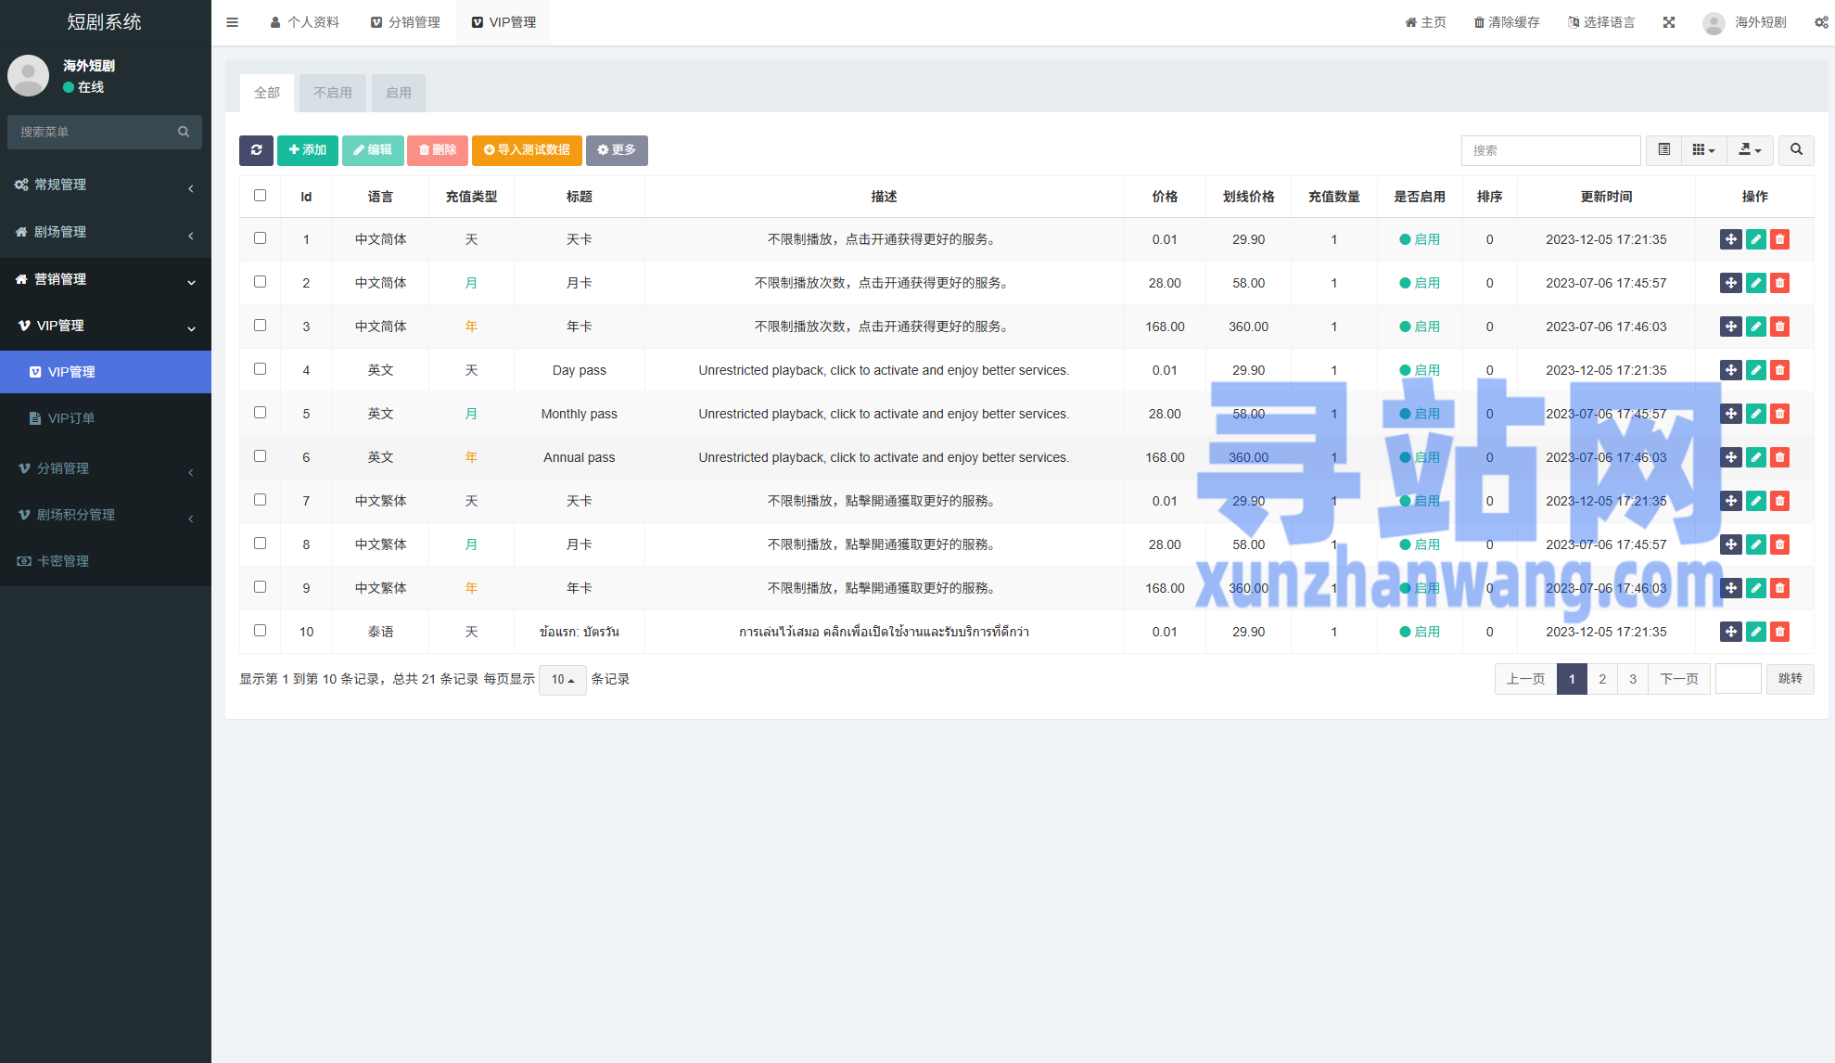
Task: Click the green edit pencil in row 2
Action: pos(1755,283)
